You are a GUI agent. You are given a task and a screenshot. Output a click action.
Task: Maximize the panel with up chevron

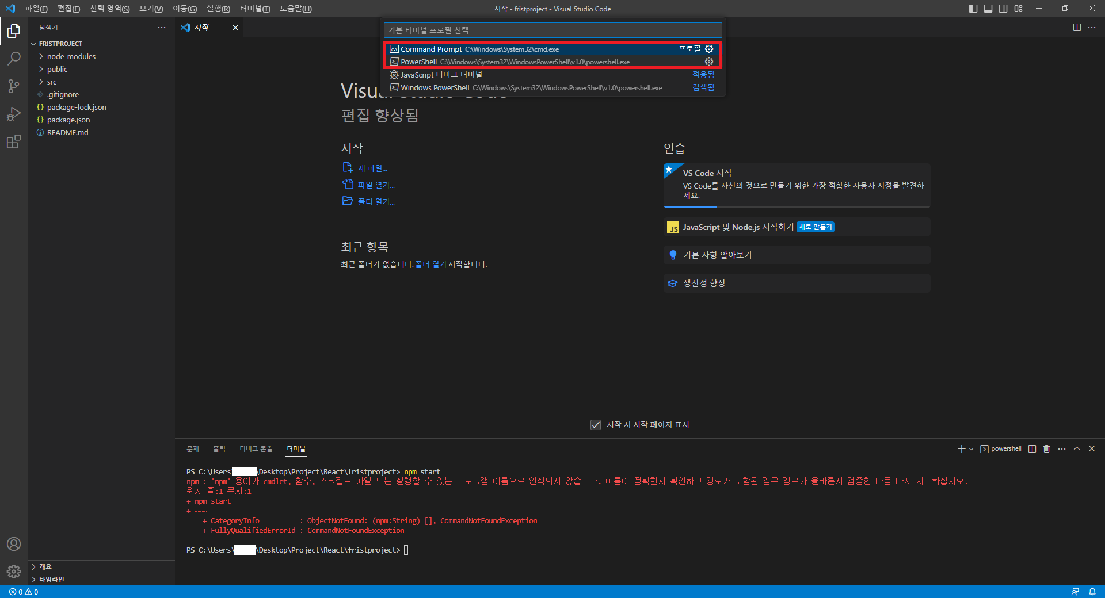1077,448
